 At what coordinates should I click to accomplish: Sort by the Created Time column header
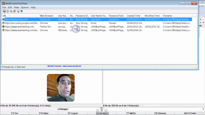tap(135, 16)
